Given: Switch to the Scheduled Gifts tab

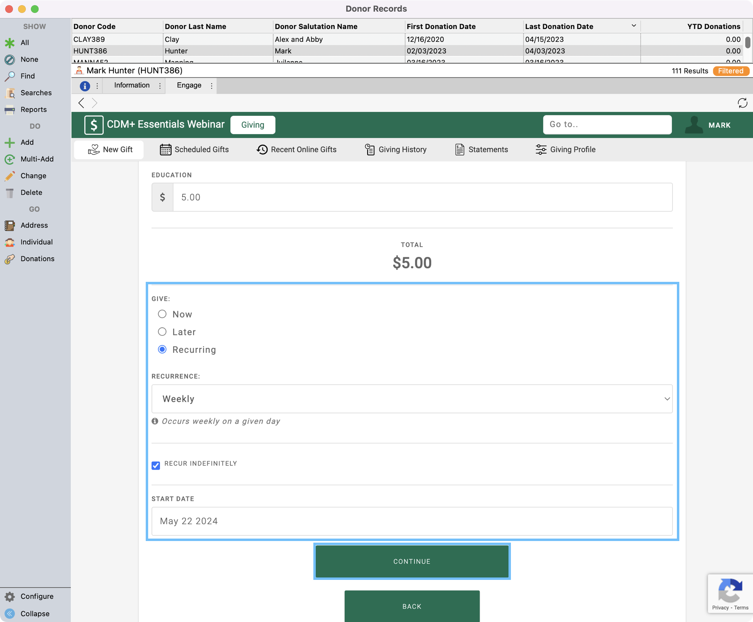Looking at the screenshot, I should click(194, 149).
